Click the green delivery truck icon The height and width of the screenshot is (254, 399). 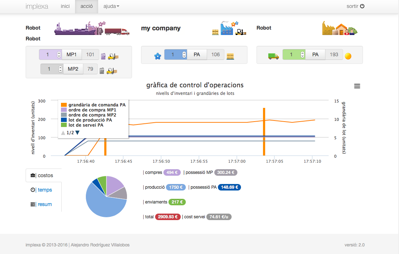[273, 56]
